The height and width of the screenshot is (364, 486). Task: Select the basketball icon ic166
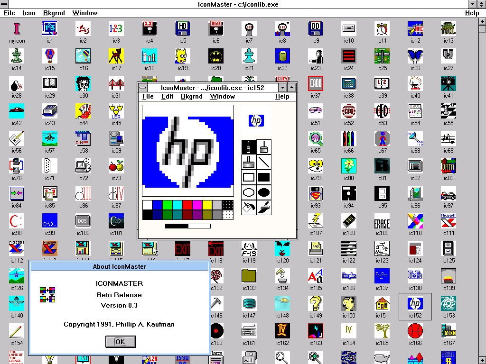(x=415, y=330)
